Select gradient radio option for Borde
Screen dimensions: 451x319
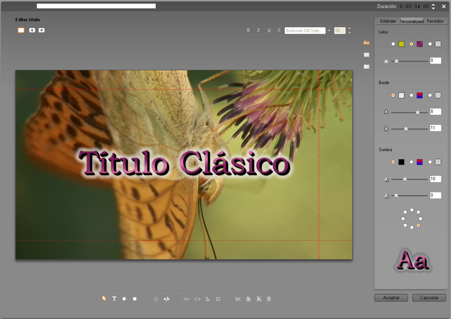[412, 95]
